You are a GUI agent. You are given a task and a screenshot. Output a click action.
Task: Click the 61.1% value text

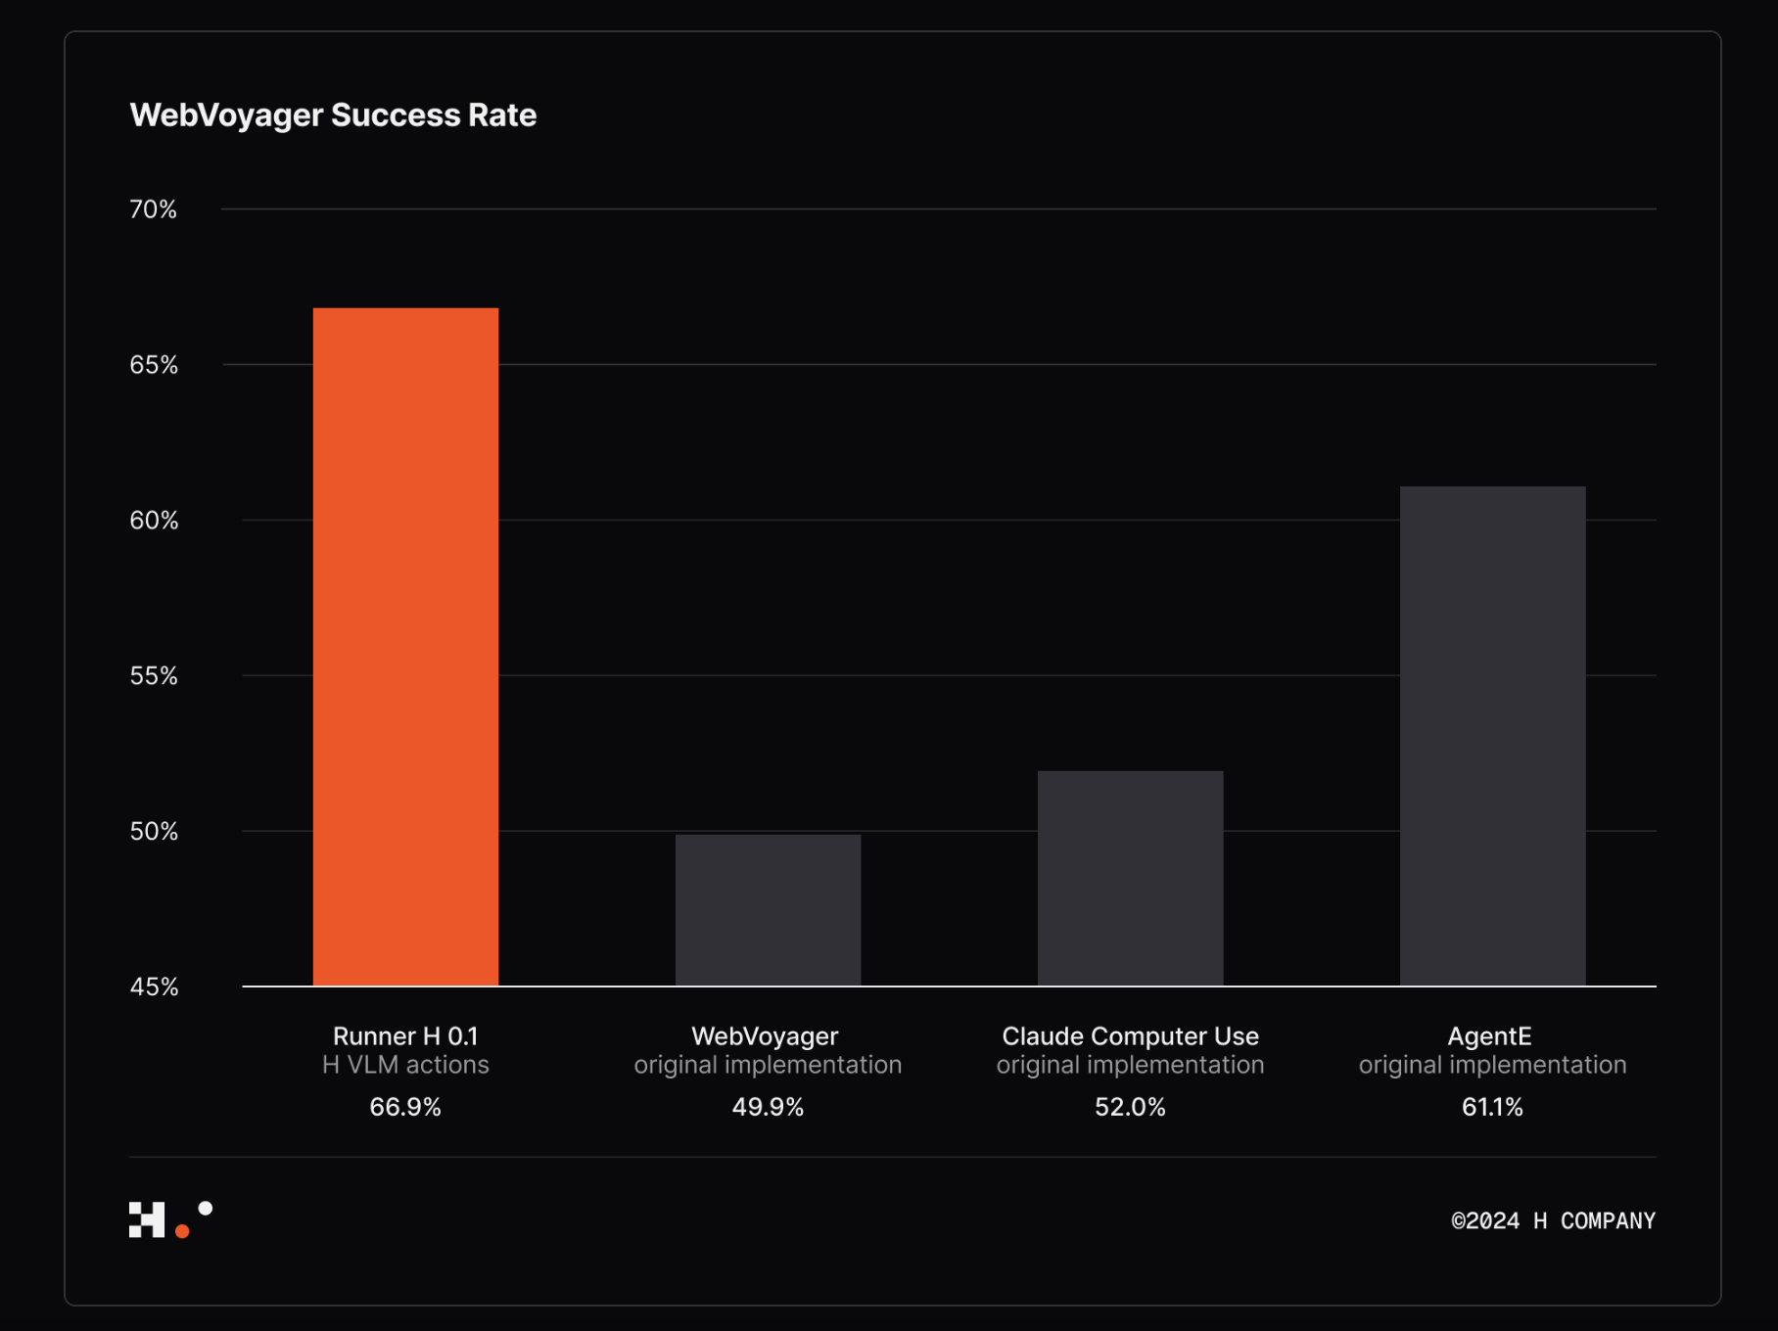tap(1492, 1107)
